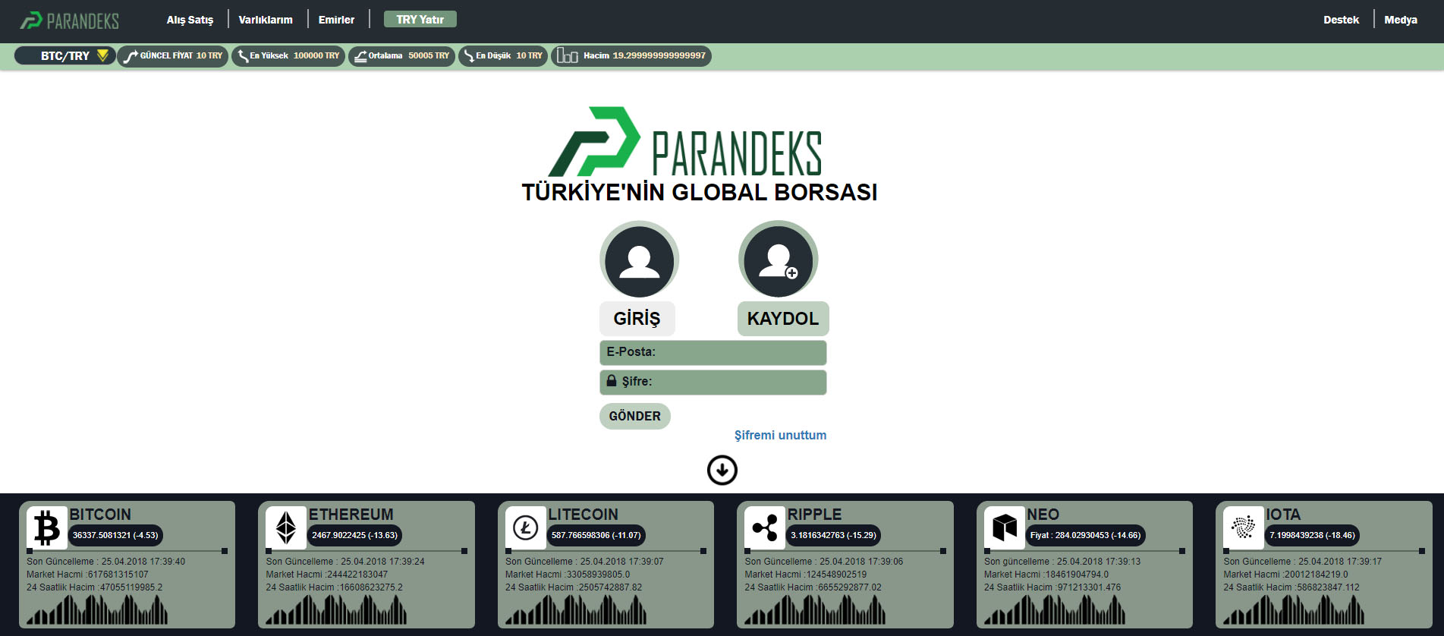This screenshot has width=1444, height=636.
Task: Click IOTA Market Hacmi :20012184219.0 text
Action: point(1285,575)
